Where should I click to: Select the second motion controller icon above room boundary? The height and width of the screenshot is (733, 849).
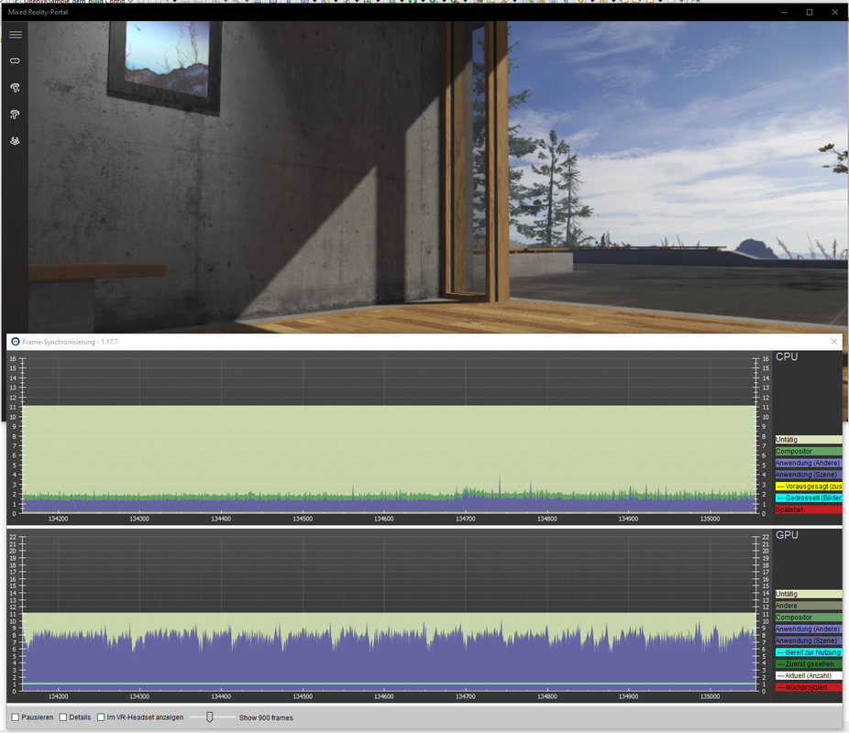pos(16,115)
